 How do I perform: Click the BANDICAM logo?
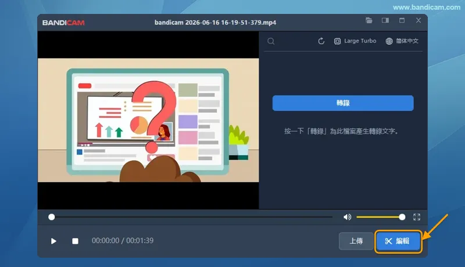coord(63,23)
